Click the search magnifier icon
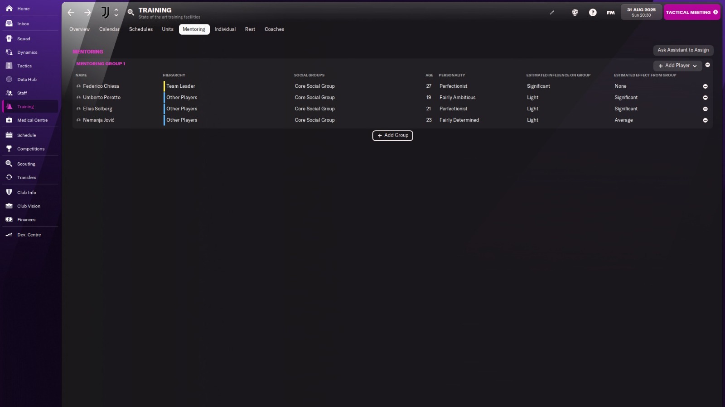Viewport: 725px width, 407px height. 131,13
